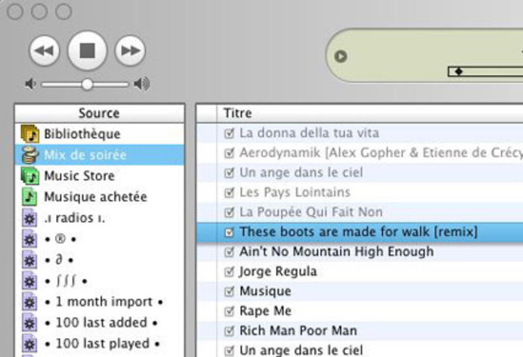Select the .ı radios ı. playlist

tap(99, 218)
